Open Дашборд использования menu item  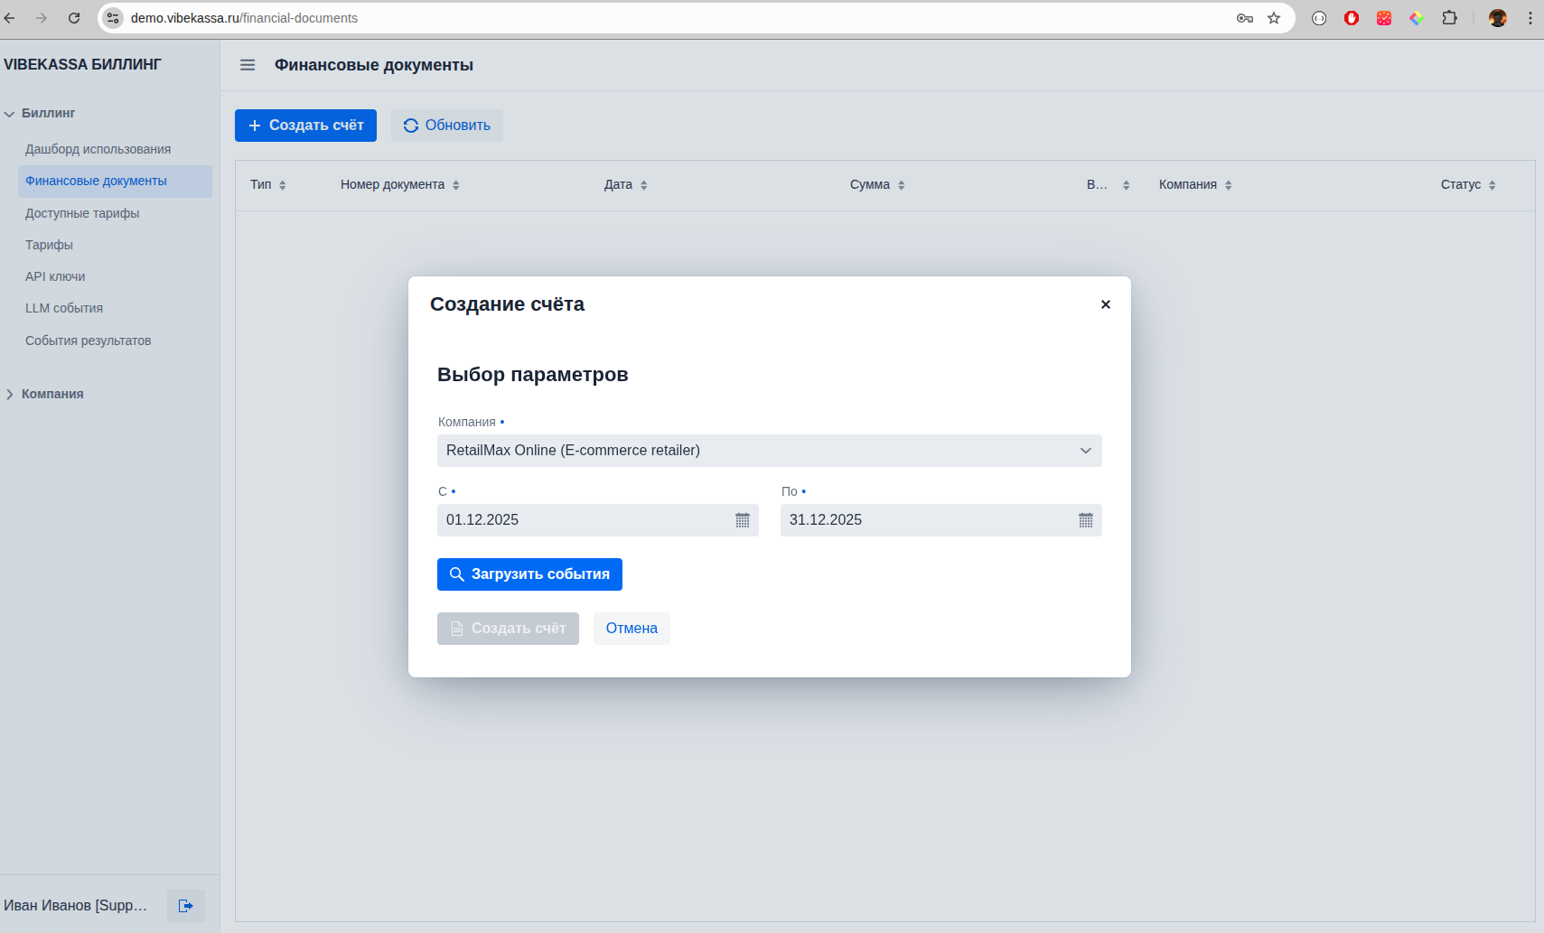[98, 149]
